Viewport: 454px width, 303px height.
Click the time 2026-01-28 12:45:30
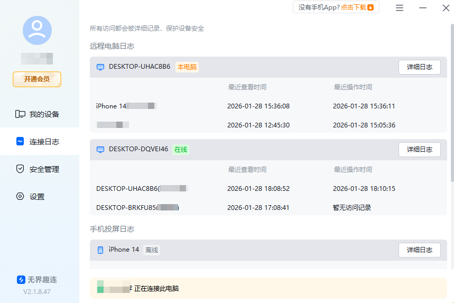pos(258,125)
